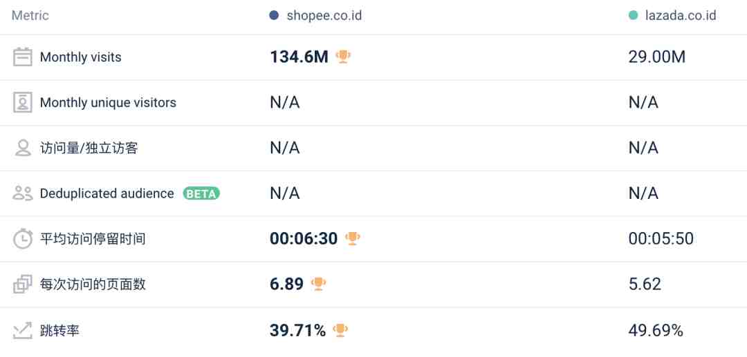Click the single person icon for 访问量/独立访客
The height and width of the screenshot is (357, 747).
point(23,148)
